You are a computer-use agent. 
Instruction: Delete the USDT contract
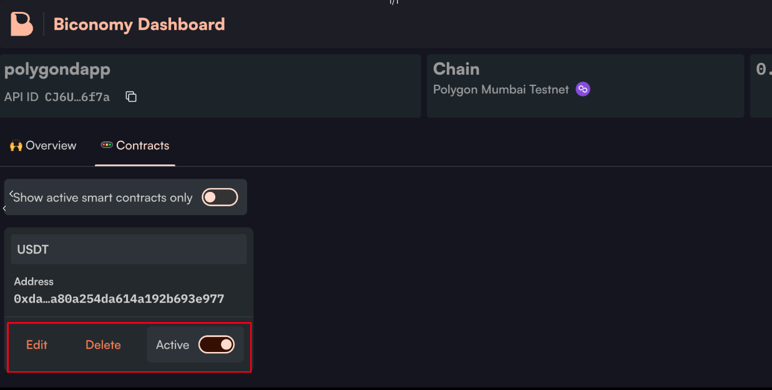point(103,345)
